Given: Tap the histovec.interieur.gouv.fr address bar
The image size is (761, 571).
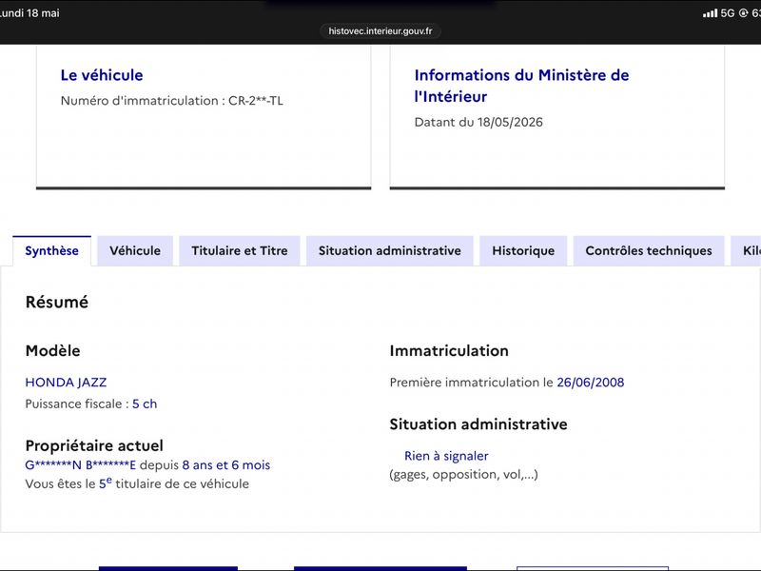Looking at the screenshot, I should [380, 31].
